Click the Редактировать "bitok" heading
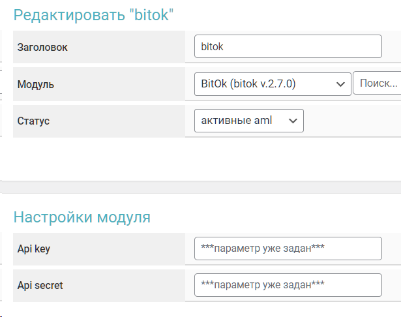401x317 pixels. tap(94, 14)
